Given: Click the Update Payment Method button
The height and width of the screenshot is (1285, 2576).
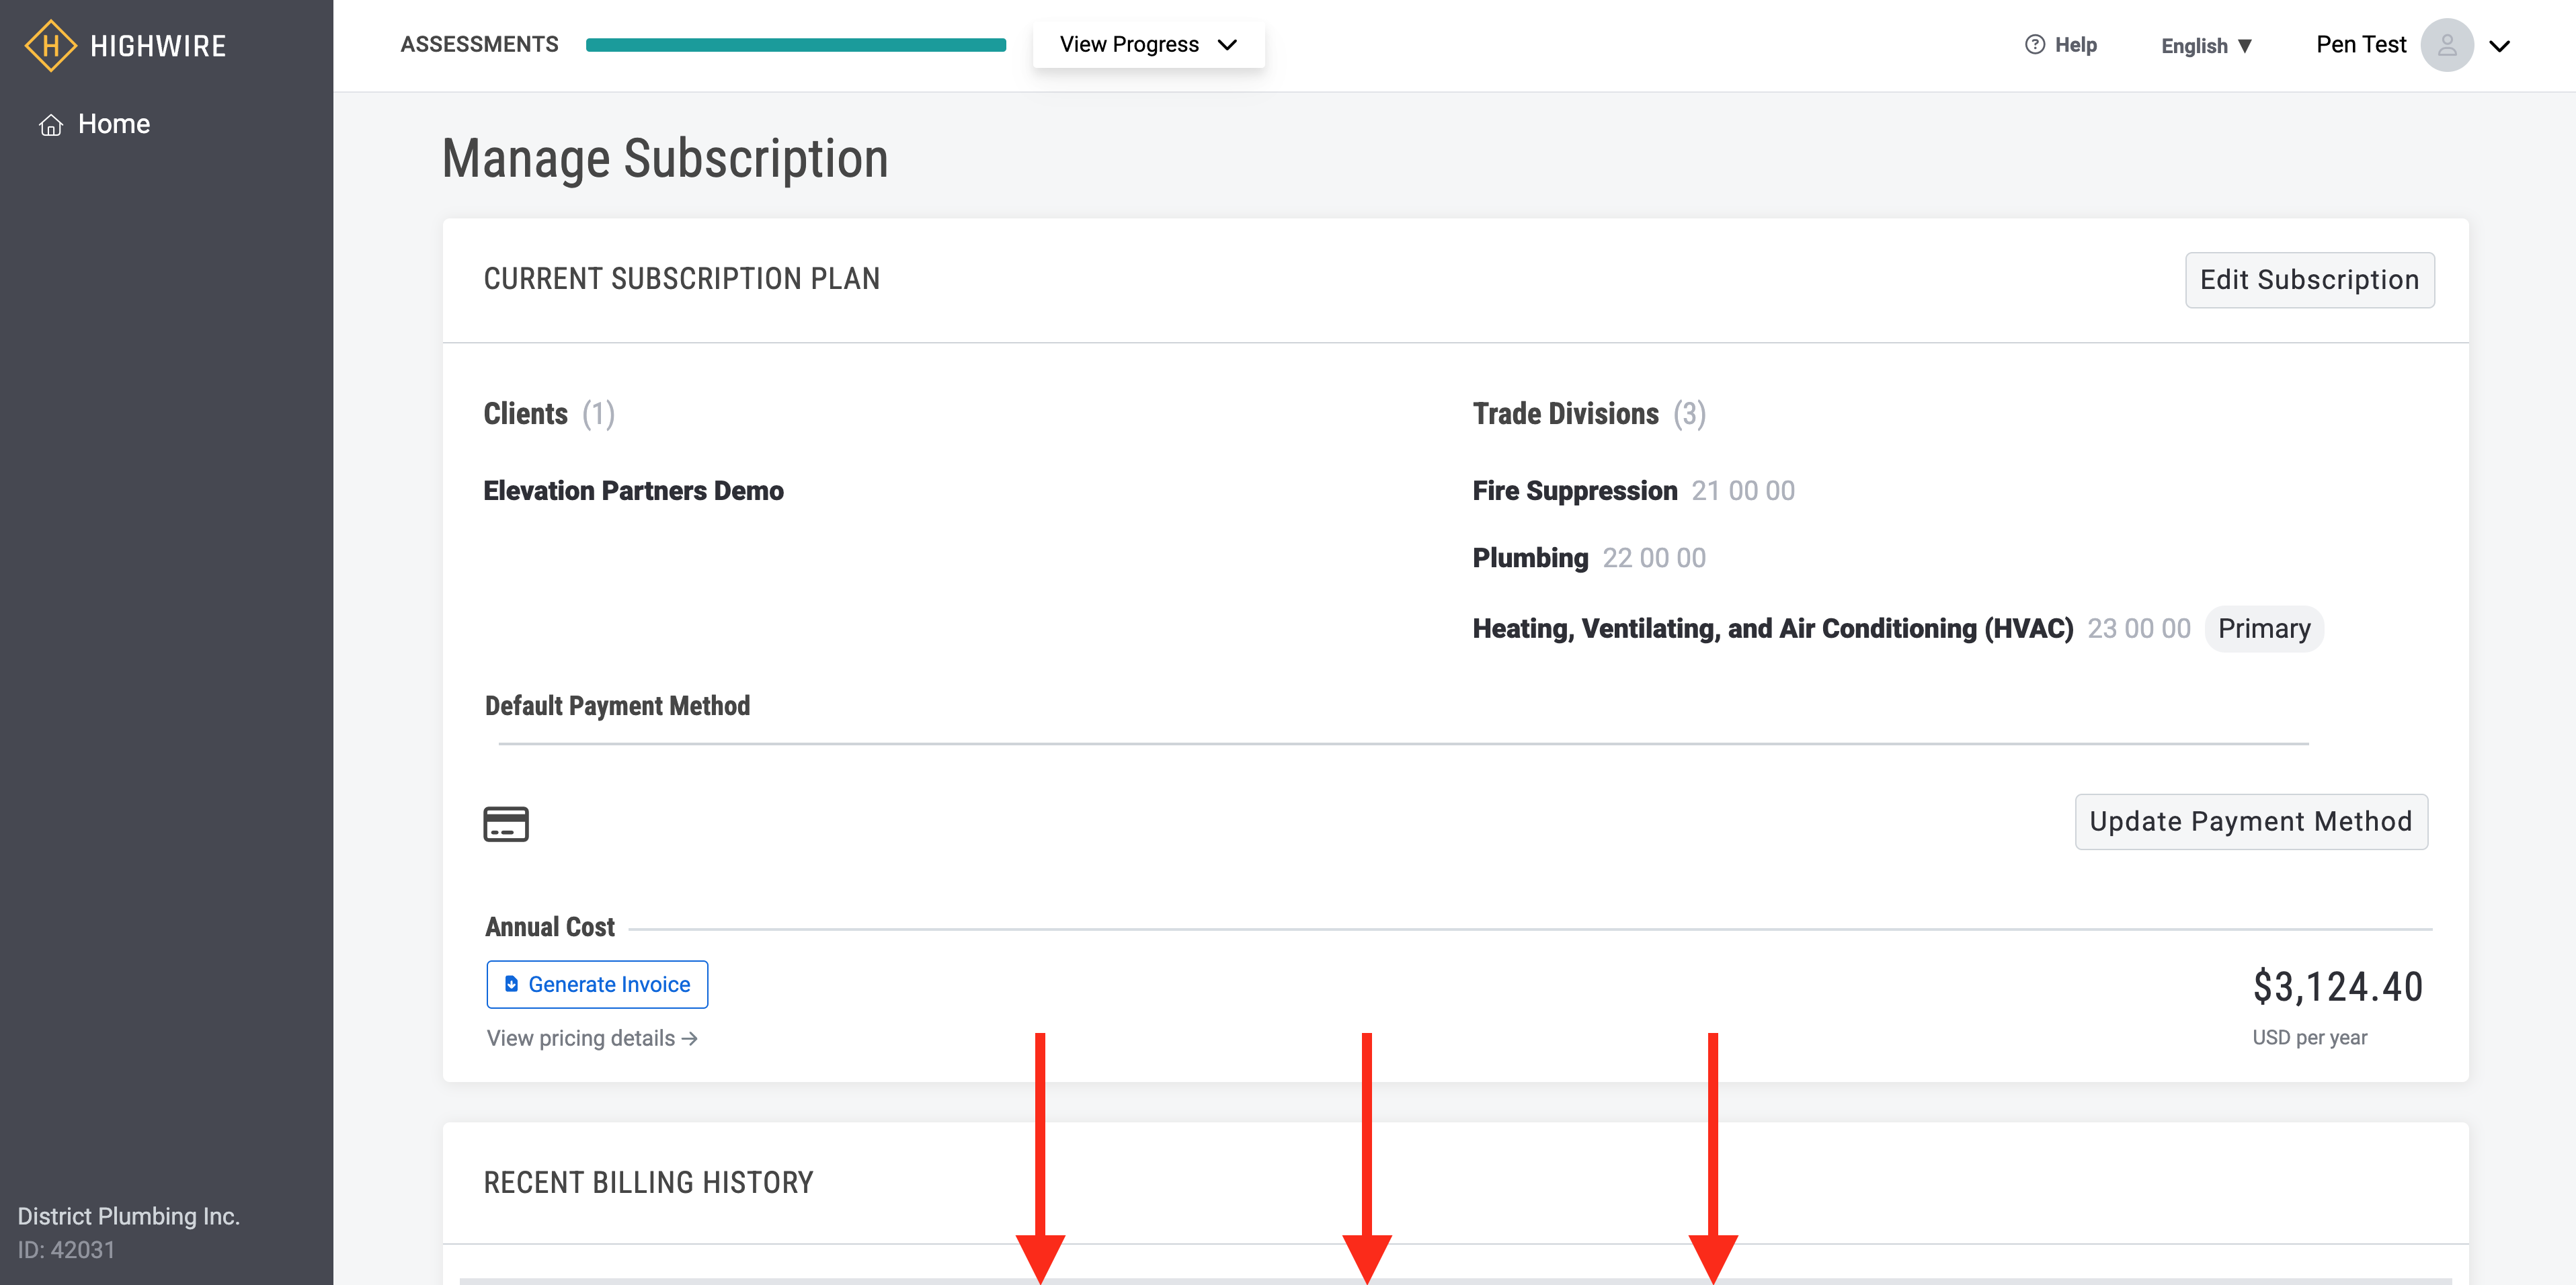Looking at the screenshot, I should tap(2251, 822).
